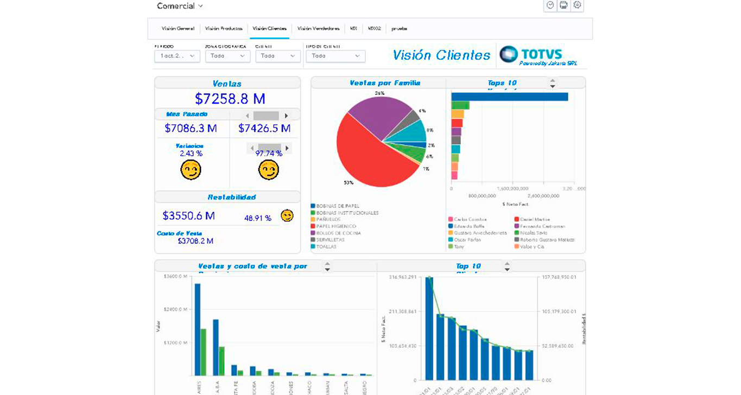Click the stepper arrows next to Tops 10
Screen dimensions: 741x395
click(x=553, y=84)
